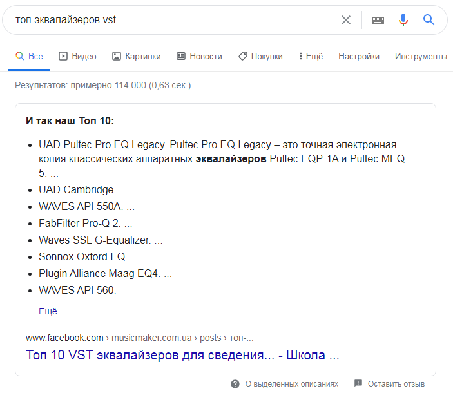Switch to the 'Картинки' tab
This screenshot has width=453, height=393.
coord(137,56)
